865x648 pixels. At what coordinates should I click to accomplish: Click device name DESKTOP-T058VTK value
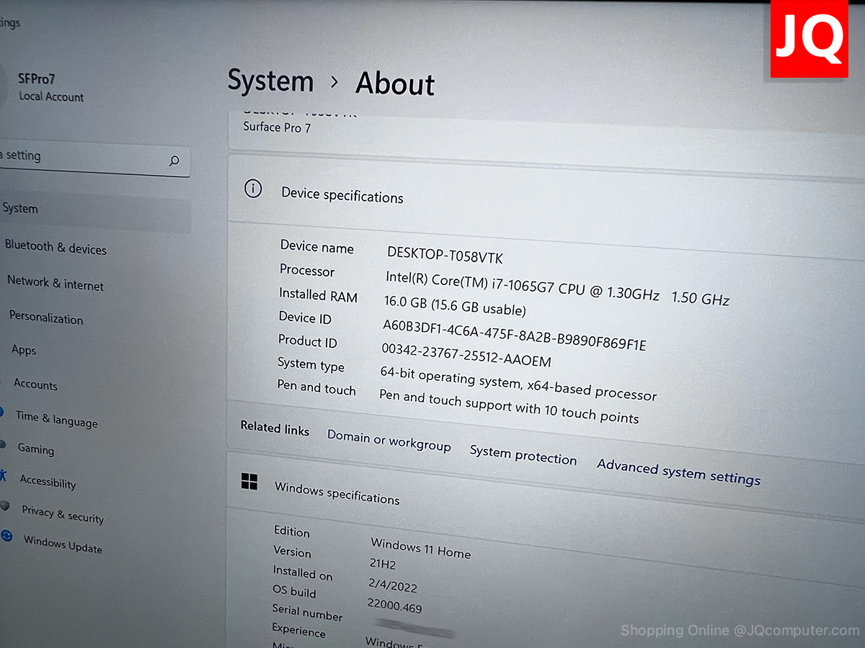(445, 255)
